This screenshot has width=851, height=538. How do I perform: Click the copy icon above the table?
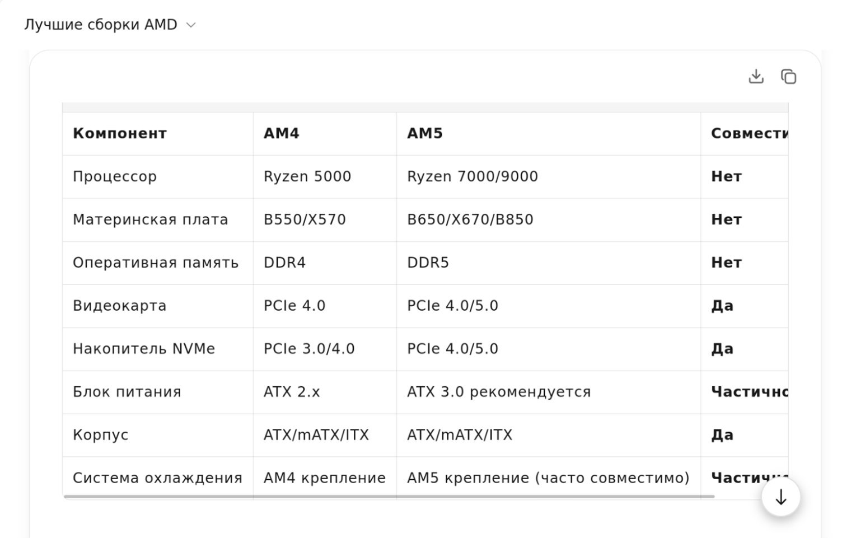pyautogui.click(x=788, y=76)
